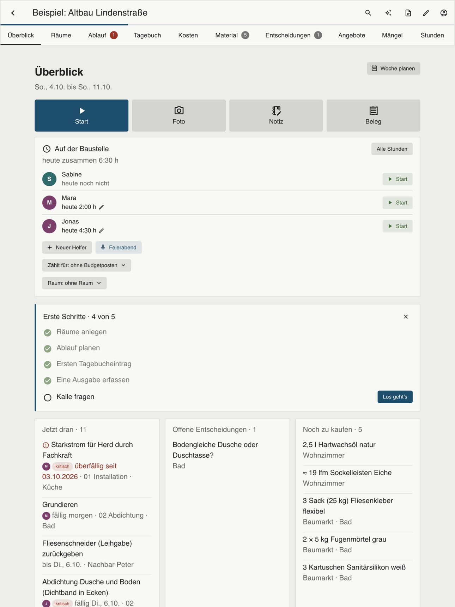Add a Neuer Helfer
This screenshot has height=607, width=455.
coord(67,247)
